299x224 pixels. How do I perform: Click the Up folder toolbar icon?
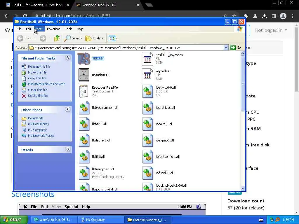[57, 38]
